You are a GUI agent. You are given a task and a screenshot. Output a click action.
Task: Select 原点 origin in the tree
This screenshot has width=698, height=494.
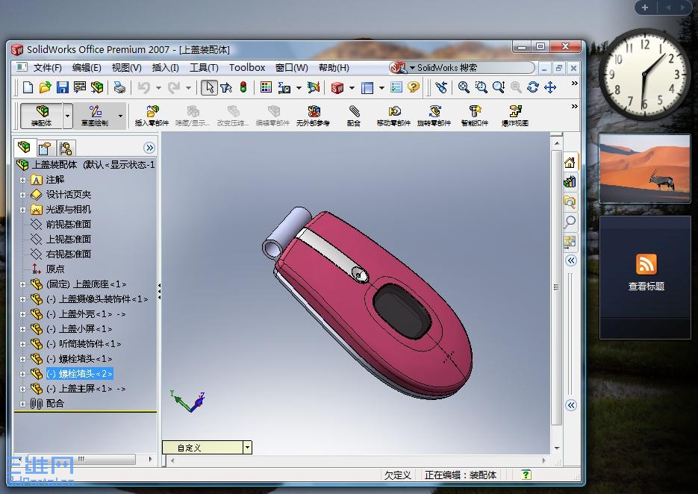55,269
